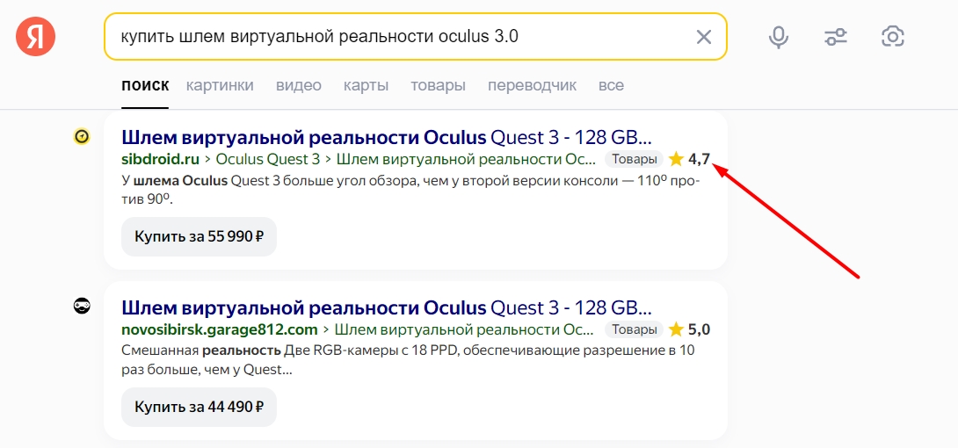Click the 4,7 star rating
Viewport: 958px width, 448px height.
689,159
